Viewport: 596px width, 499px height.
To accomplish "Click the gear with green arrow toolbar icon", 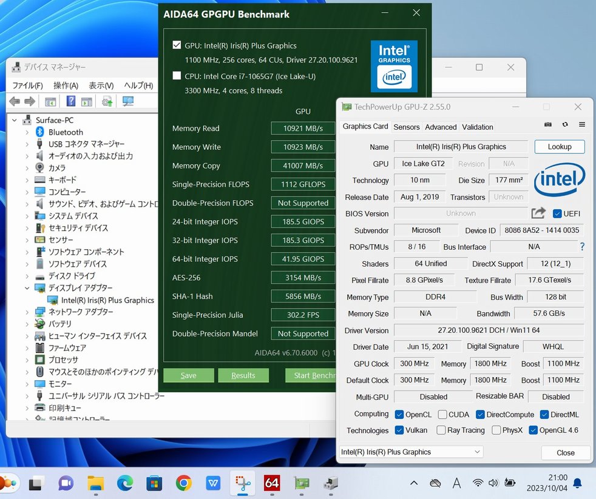I will pyautogui.click(x=107, y=101).
